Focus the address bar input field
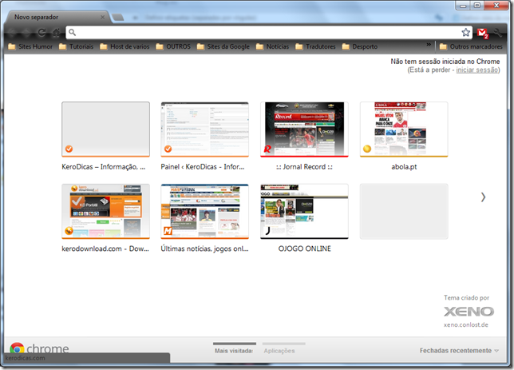This screenshot has height=370, width=514. [268, 32]
